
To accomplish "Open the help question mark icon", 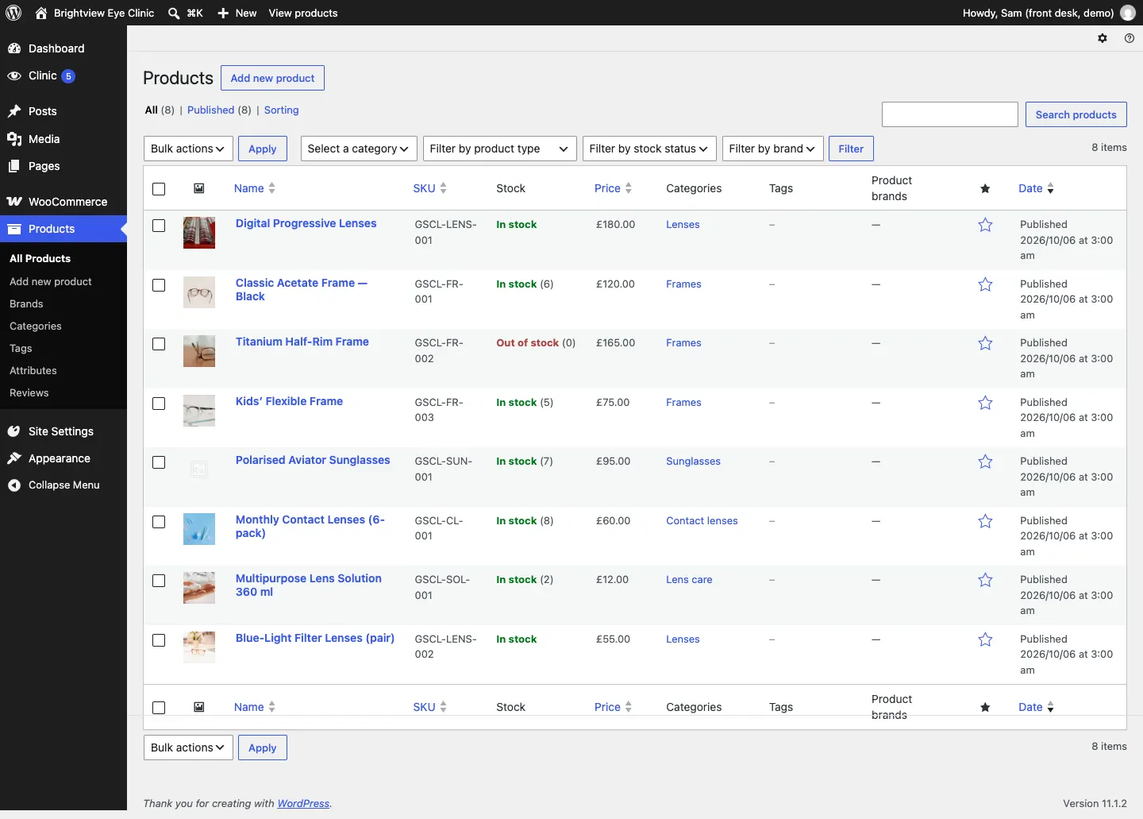I will (x=1130, y=38).
